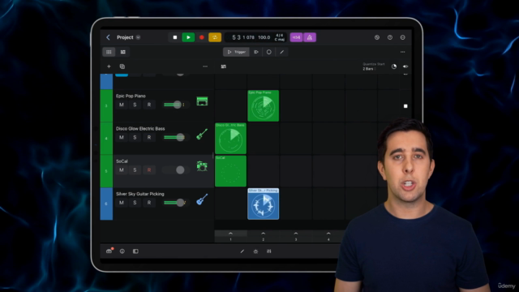Duplicate the track with the duplicate icon
The width and height of the screenshot is (519, 292).
point(122,67)
